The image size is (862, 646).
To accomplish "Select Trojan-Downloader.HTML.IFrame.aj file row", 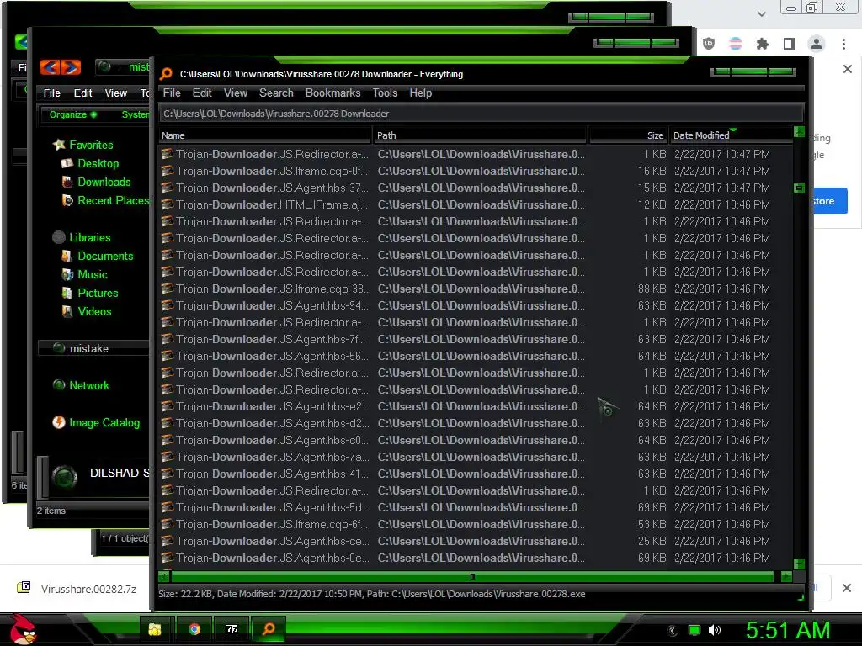I will pos(475,204).
